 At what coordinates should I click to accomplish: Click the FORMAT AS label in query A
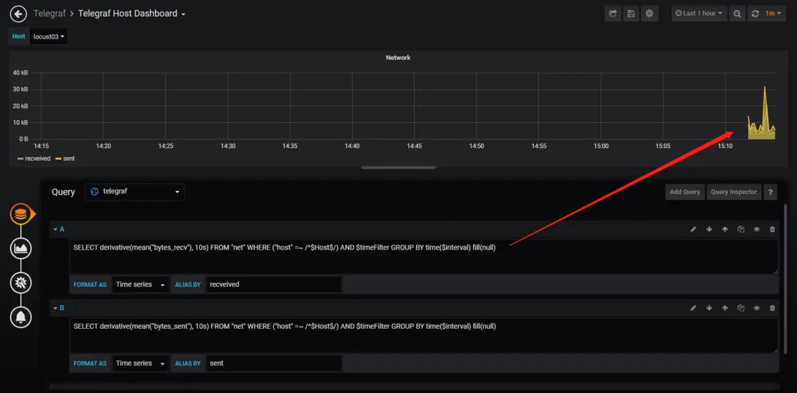pos(90,284)
